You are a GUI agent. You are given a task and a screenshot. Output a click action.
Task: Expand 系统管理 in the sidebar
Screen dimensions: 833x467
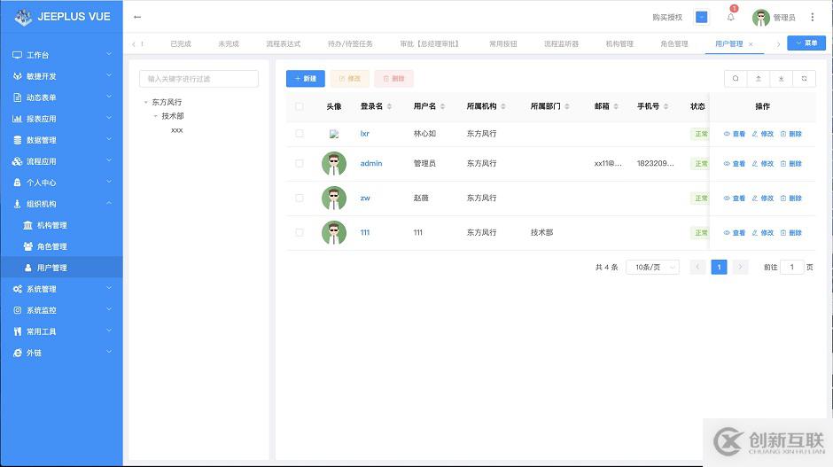coord(61,289)
